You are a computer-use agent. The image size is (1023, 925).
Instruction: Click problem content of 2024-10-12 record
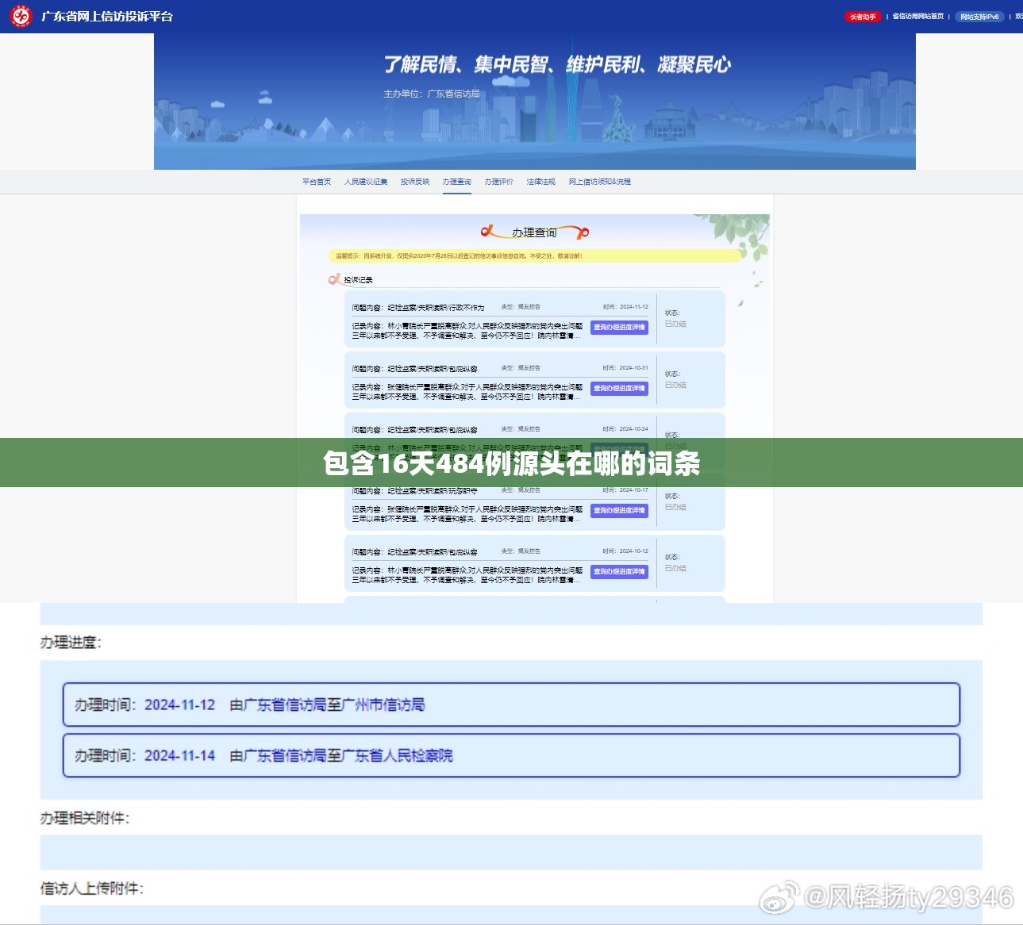tap(415, 552)
